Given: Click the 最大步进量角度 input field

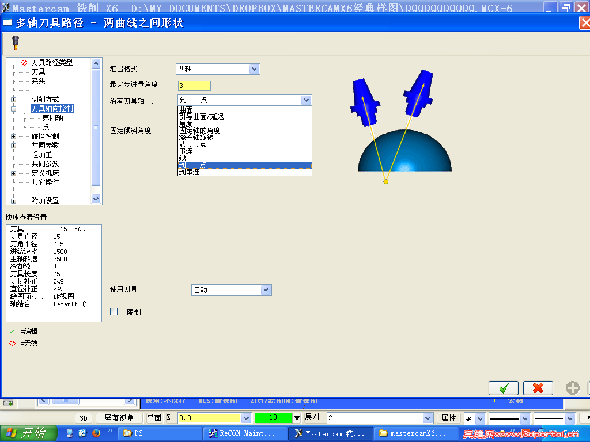Looking at the screenshot, I should coord(194,86).
